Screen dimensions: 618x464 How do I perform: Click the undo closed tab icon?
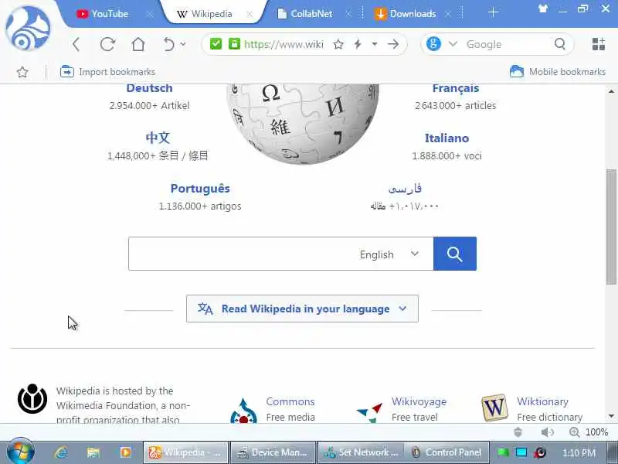(168, 44)
